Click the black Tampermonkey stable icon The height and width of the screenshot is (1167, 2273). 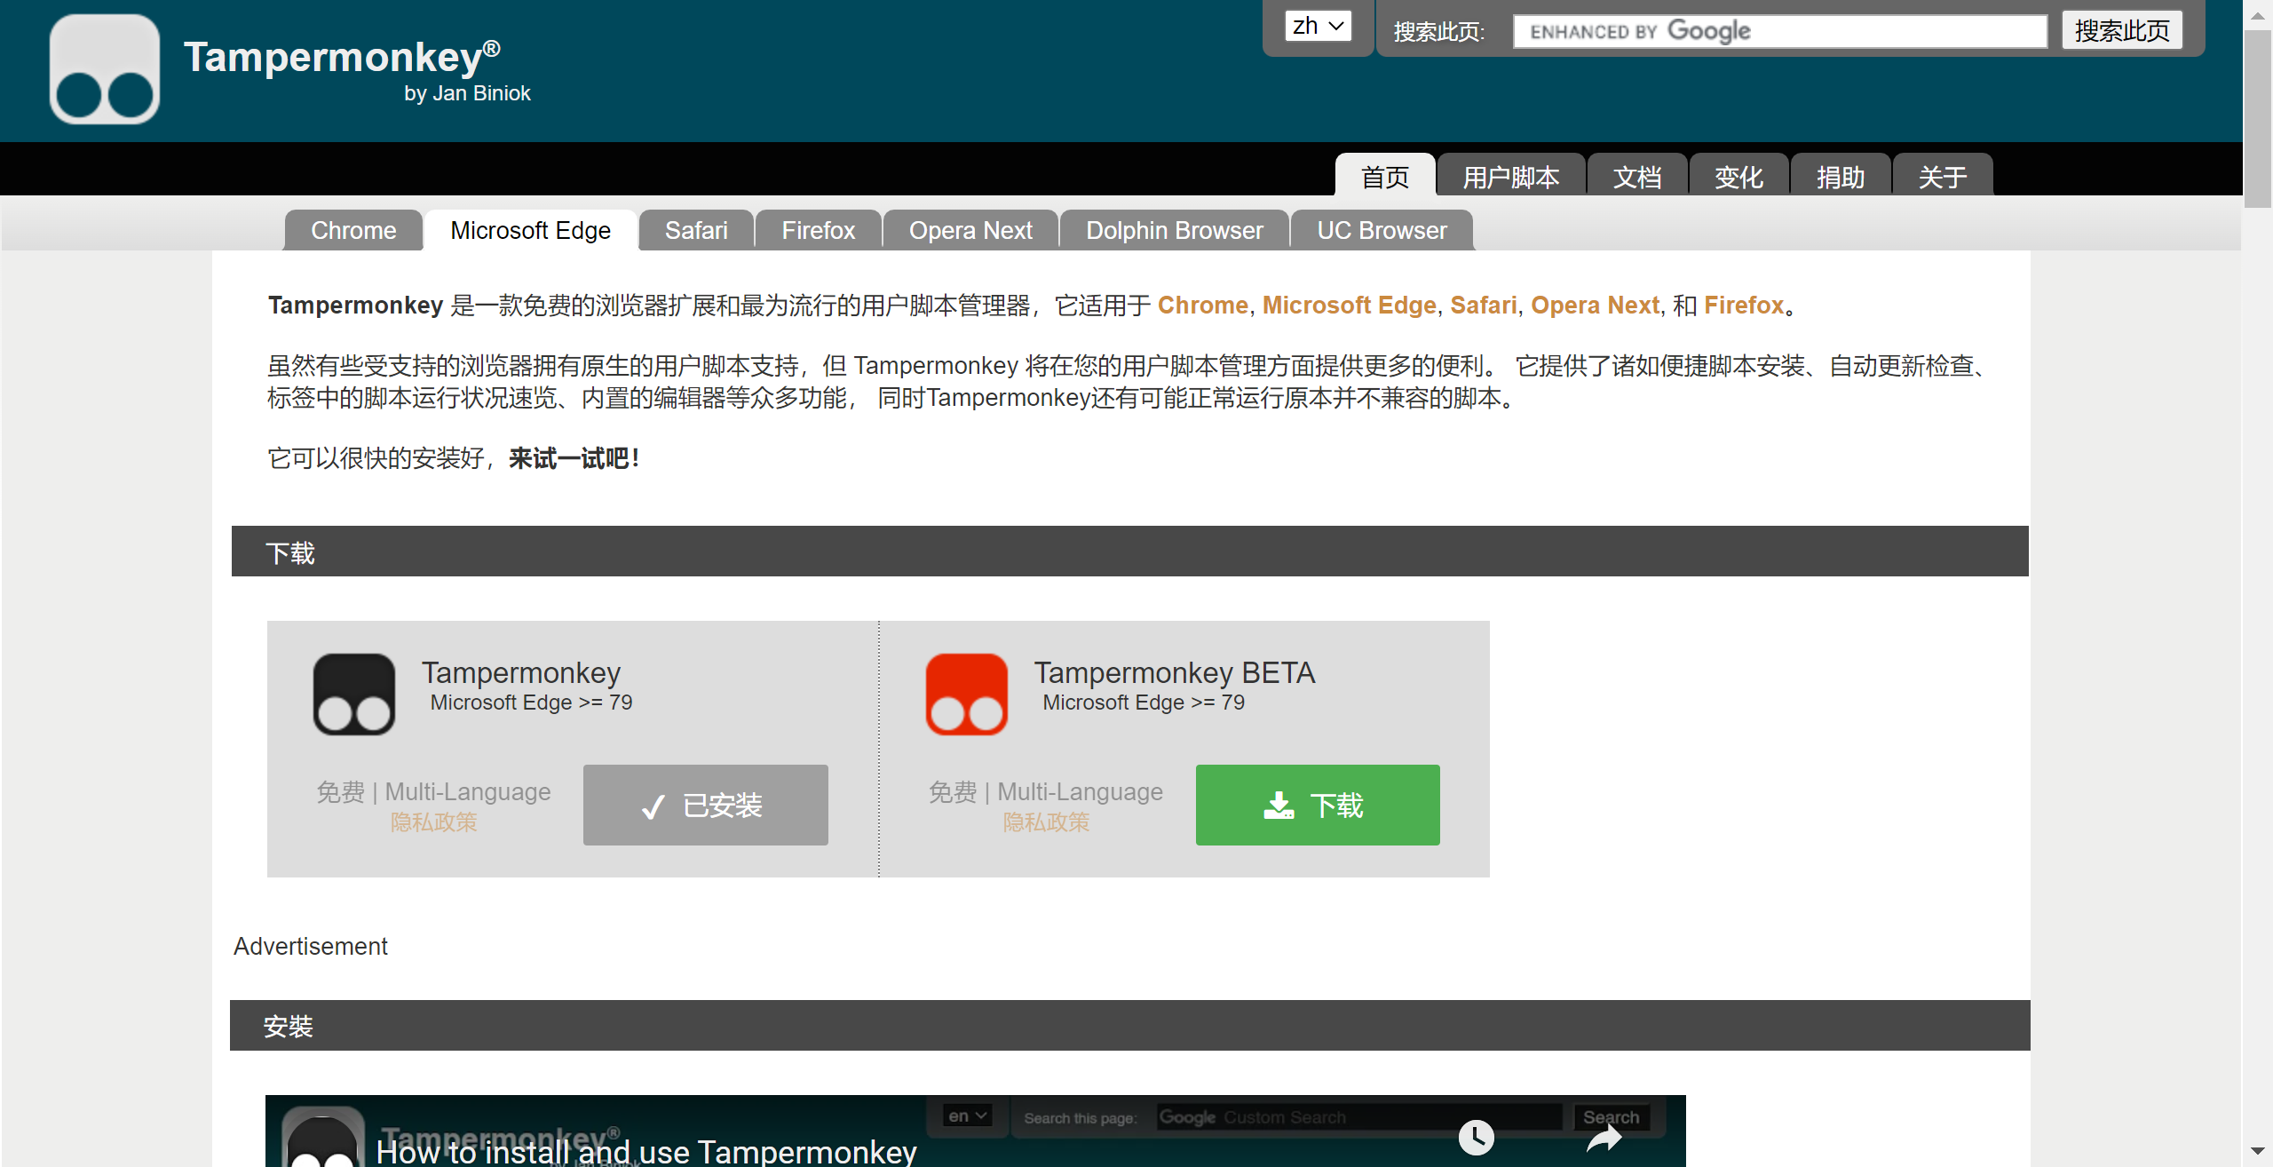click(x=354, y=694)
